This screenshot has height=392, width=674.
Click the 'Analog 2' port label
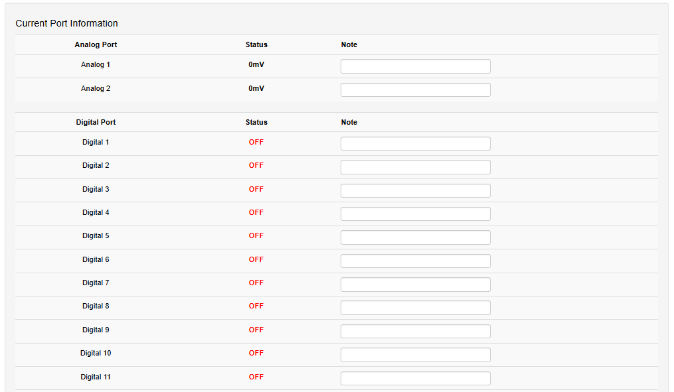tap(96, 88)
